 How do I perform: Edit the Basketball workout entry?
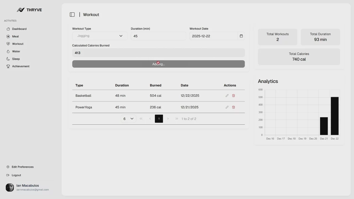click(227, 96)
